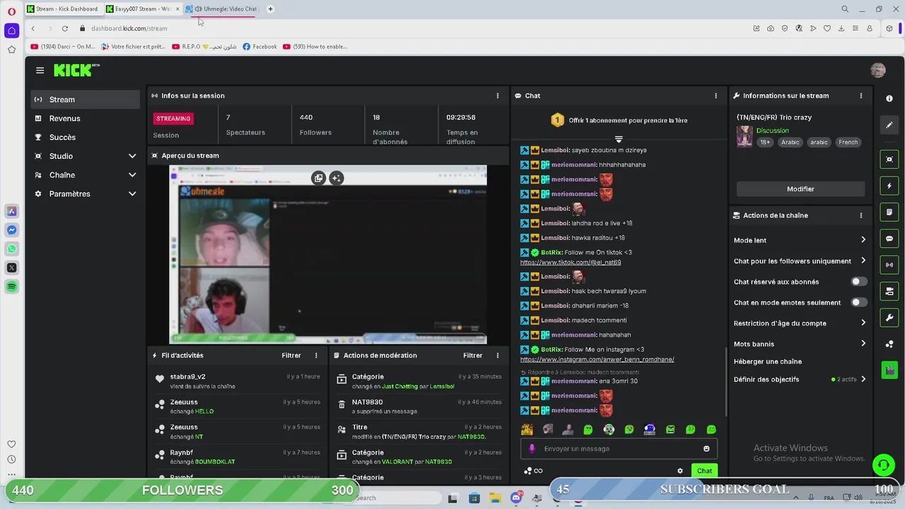Select Succès in the sidebar
The width and height of the screenshot is (905, 509).
pos(85,137)
